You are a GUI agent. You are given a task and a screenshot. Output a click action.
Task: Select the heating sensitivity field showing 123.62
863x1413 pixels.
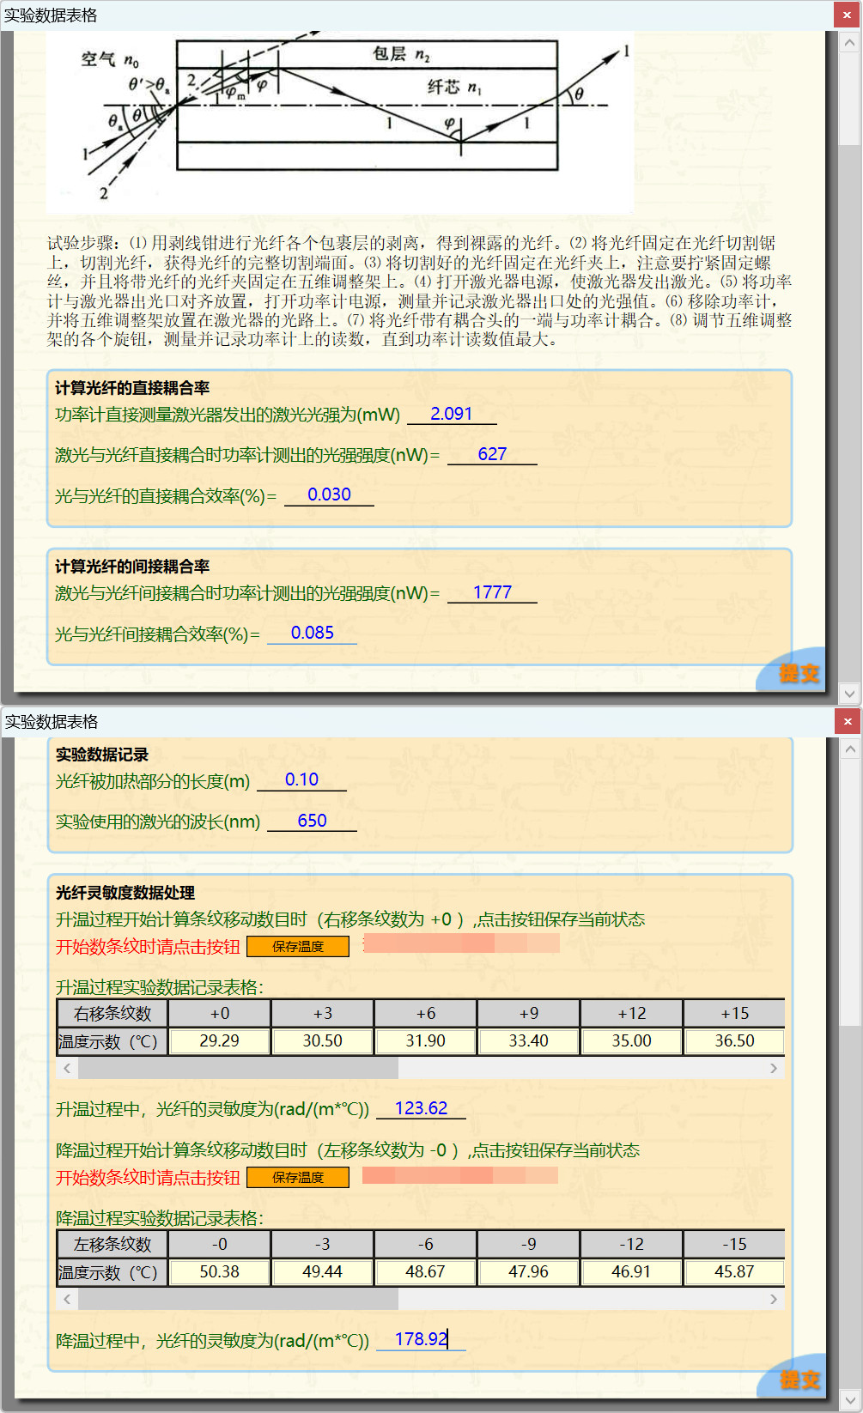coord(421,1108)
